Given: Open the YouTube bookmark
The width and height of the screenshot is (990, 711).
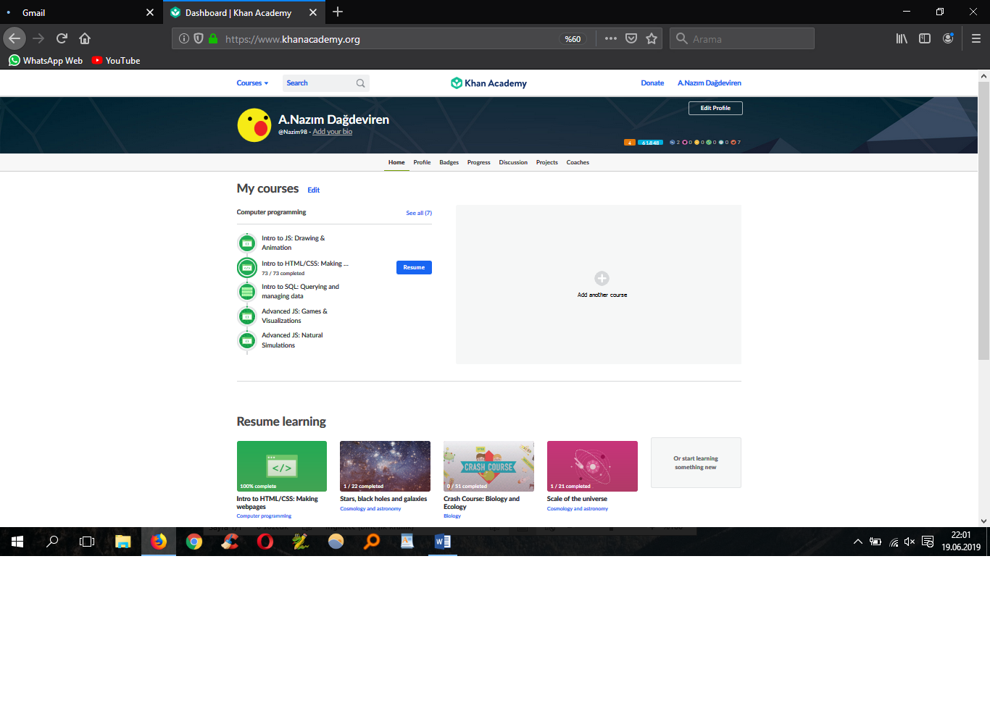Looking at the screenshot, I should (x=116, y=61).
